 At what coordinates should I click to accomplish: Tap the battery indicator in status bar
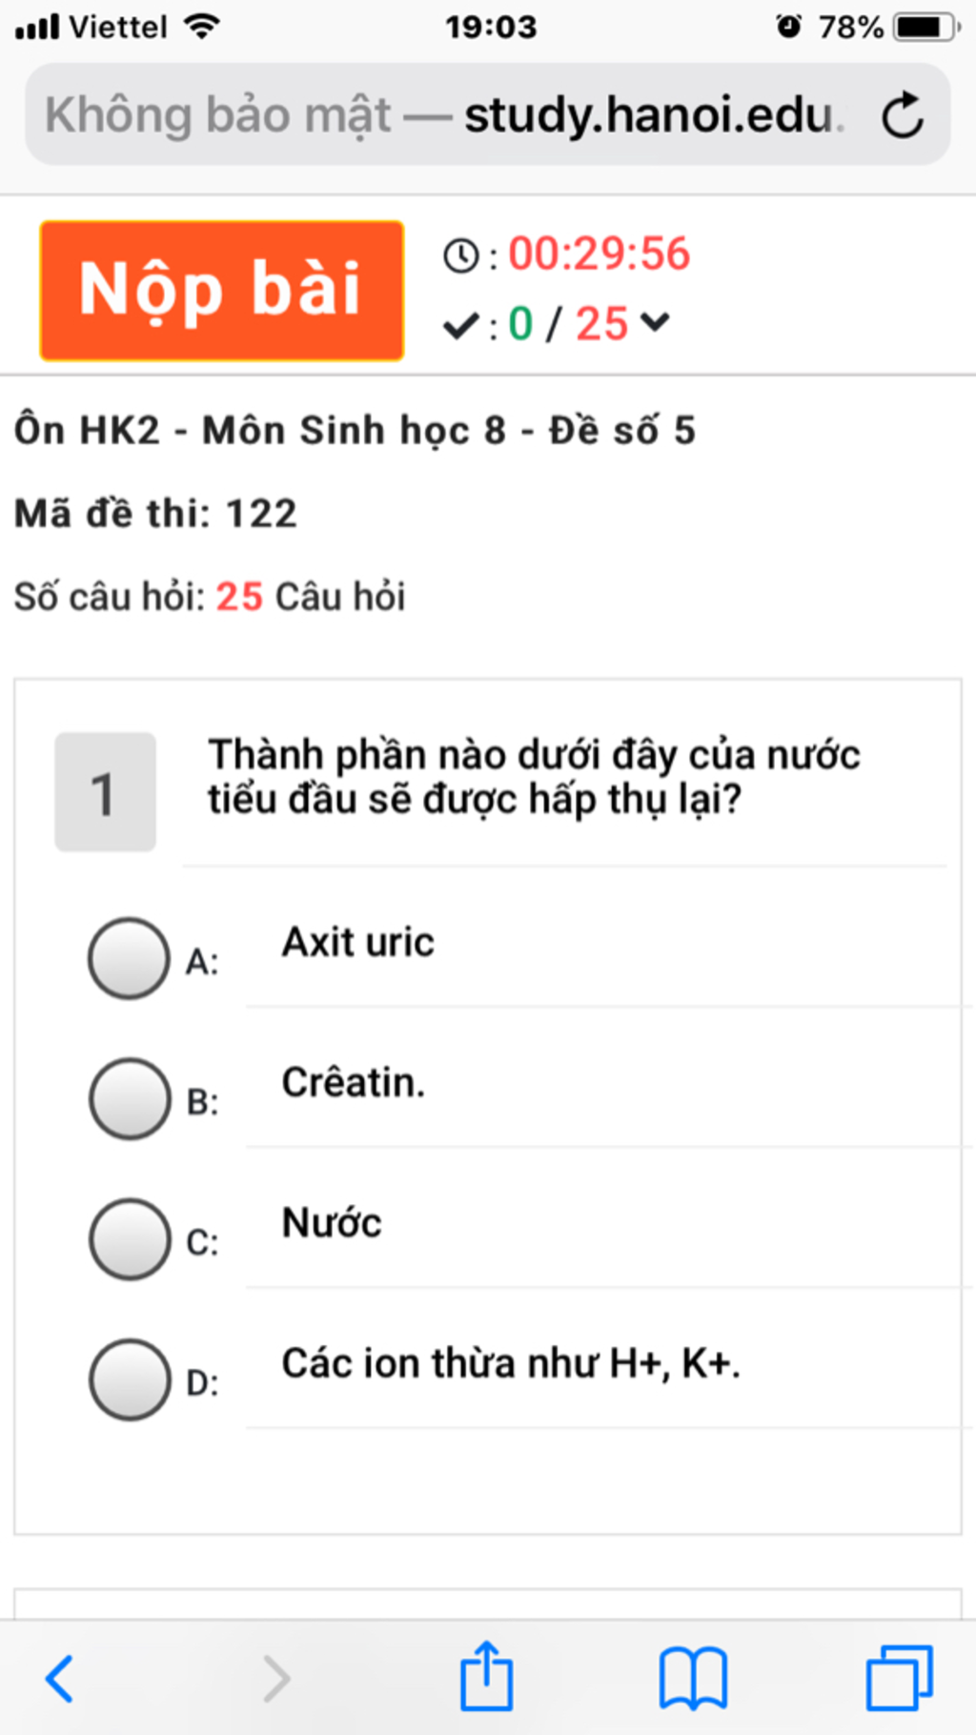926,27
